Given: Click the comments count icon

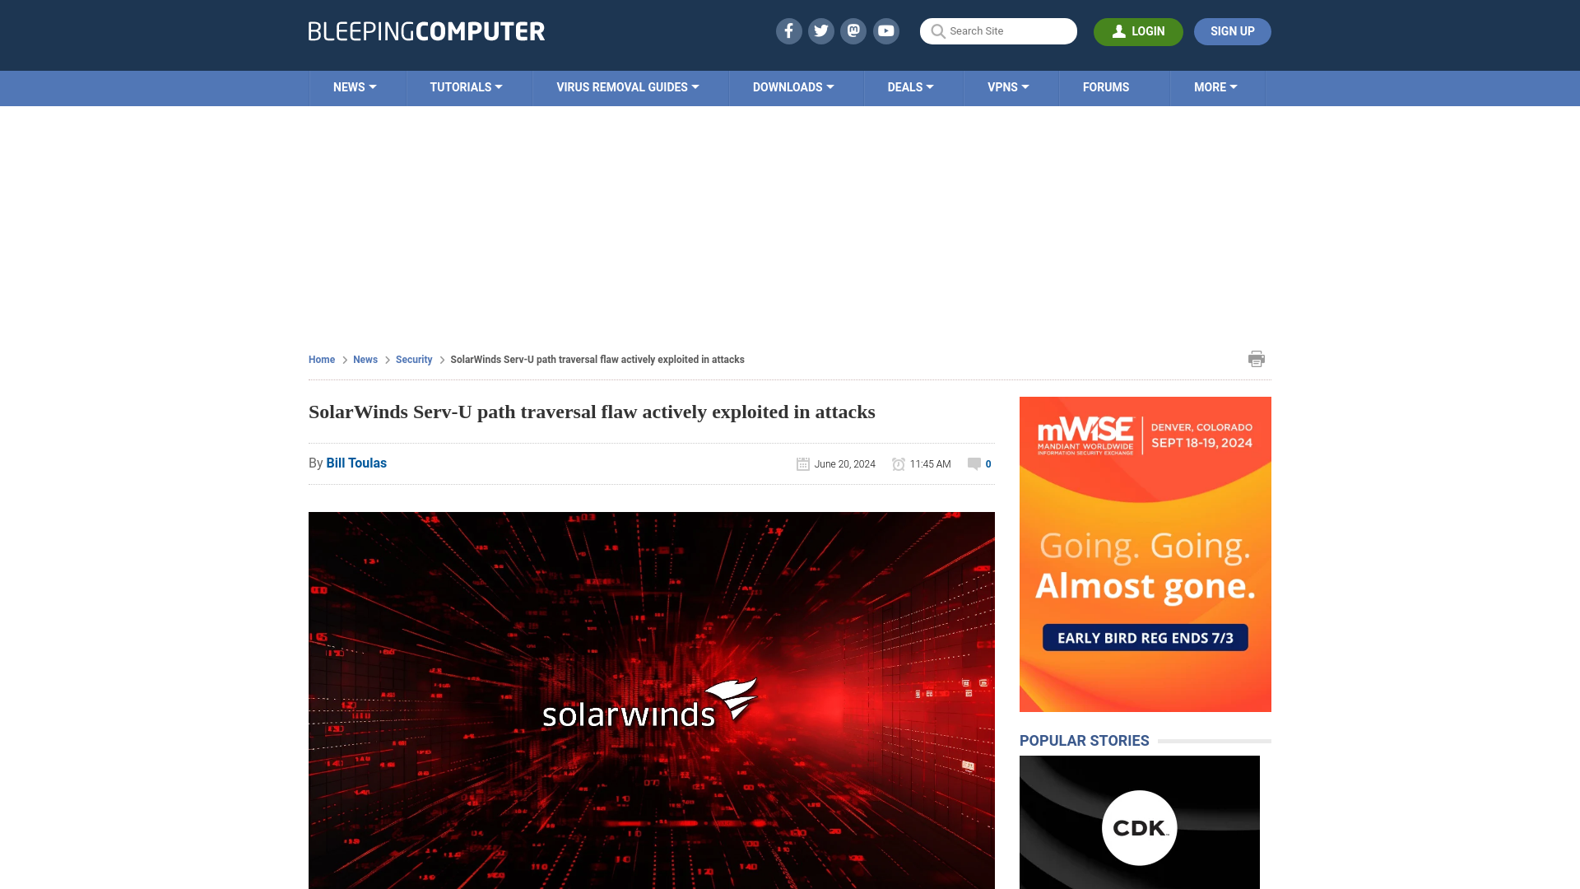Looking at the screenshot, I should 974,463.
